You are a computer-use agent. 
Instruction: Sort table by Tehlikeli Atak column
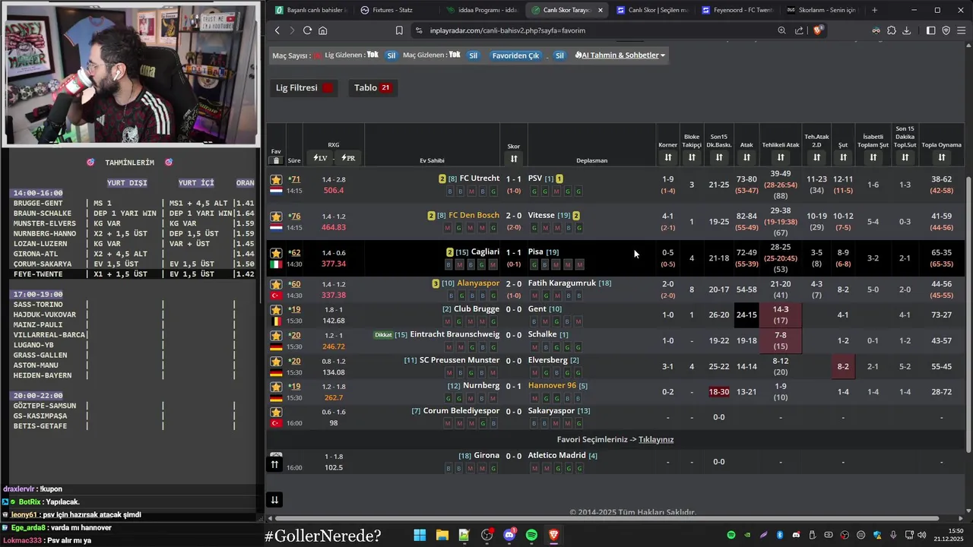(x=781, y=157)
